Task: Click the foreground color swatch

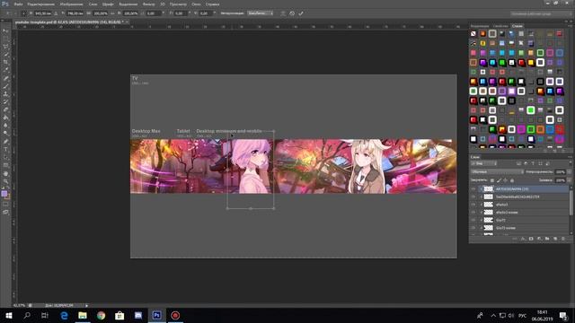Action: point(4,194)
